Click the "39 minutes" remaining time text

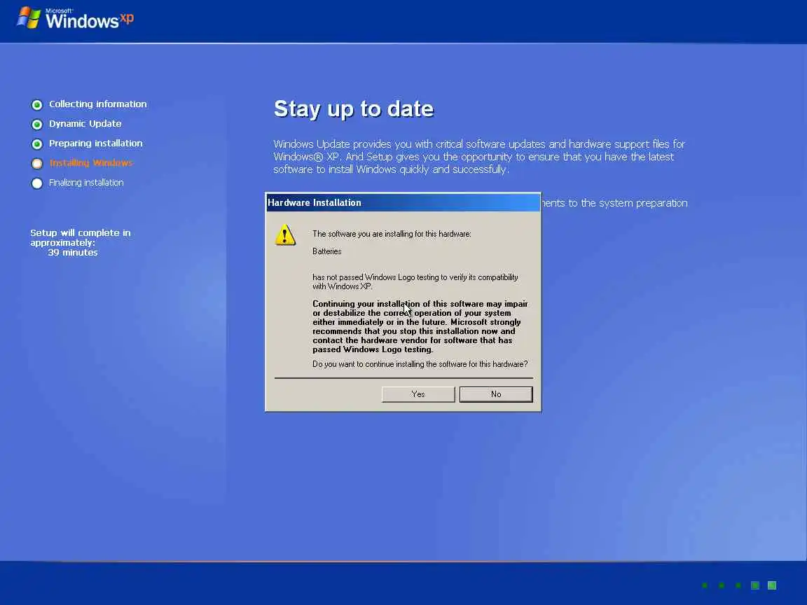coord(73,253)
